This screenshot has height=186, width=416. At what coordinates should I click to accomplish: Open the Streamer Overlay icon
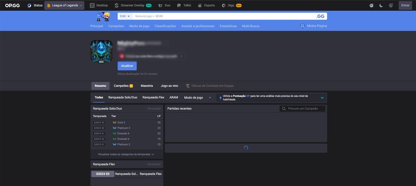pyautogui.click(x=117, y=5)
